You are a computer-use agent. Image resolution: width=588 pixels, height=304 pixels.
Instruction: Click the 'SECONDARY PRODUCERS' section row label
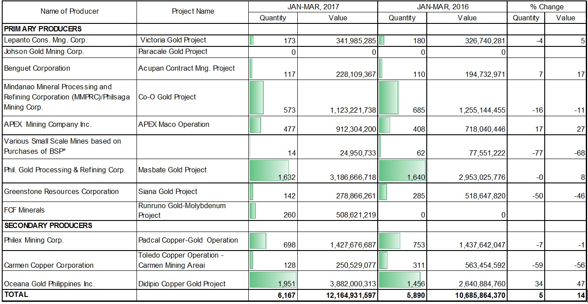pyautogui.click(x=48, y=225)
